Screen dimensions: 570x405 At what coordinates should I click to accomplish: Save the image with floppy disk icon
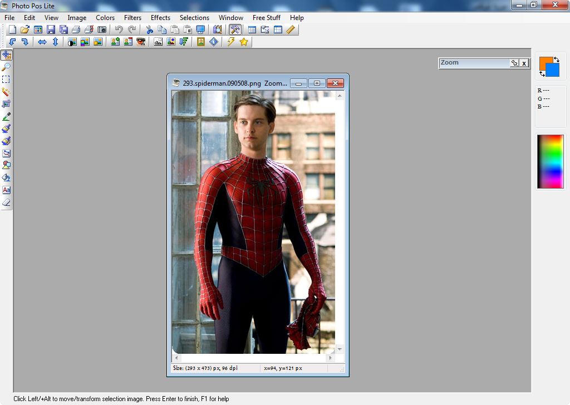pos(51,30)
